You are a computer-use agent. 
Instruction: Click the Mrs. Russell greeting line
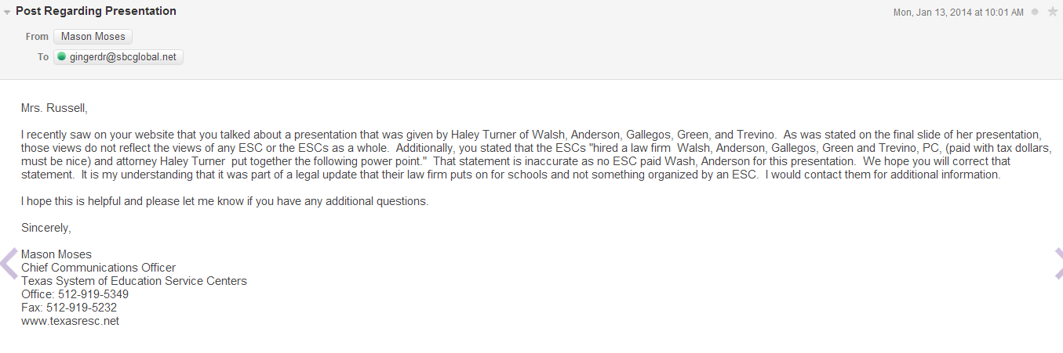click(54, 108)
